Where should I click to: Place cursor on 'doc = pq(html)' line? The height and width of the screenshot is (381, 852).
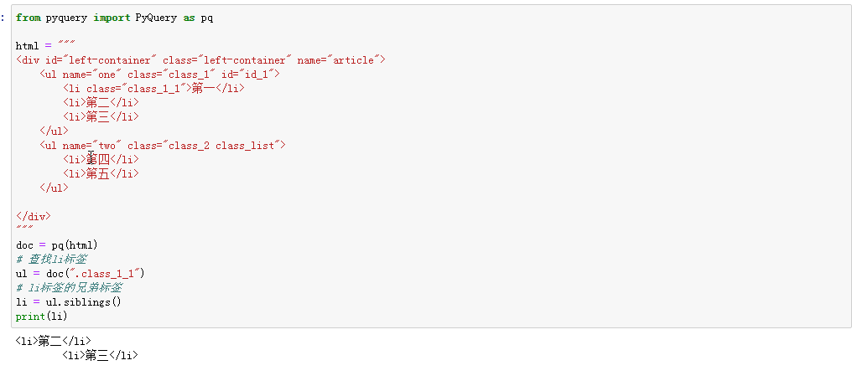[x=57, y=245]
